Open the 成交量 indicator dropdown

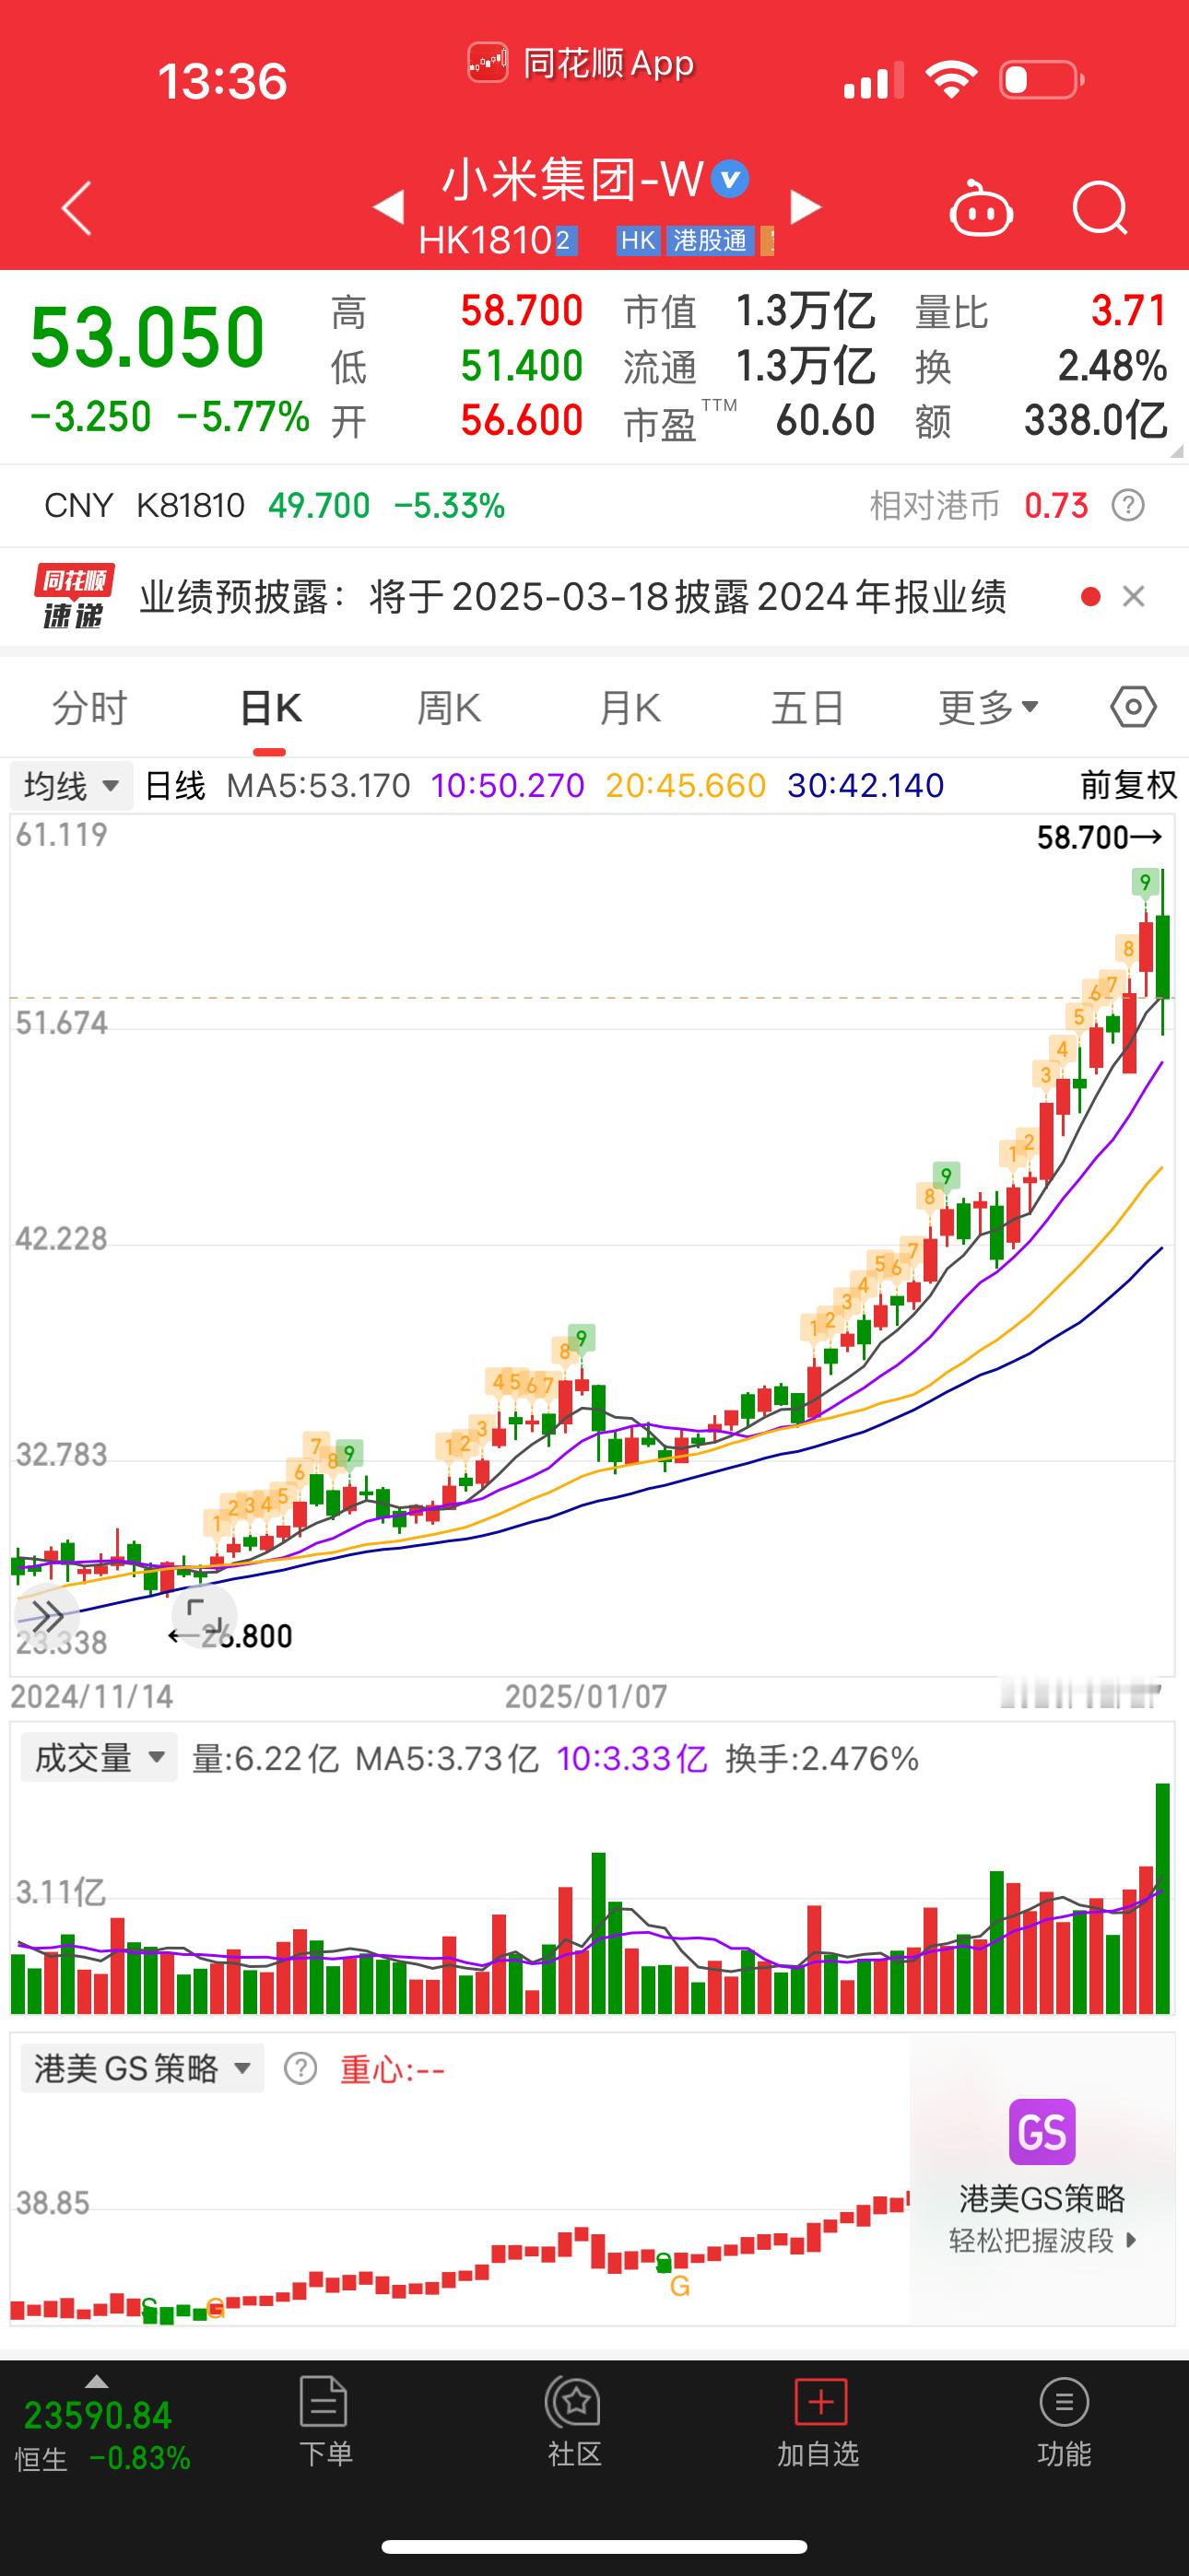tap(100, 1758)
